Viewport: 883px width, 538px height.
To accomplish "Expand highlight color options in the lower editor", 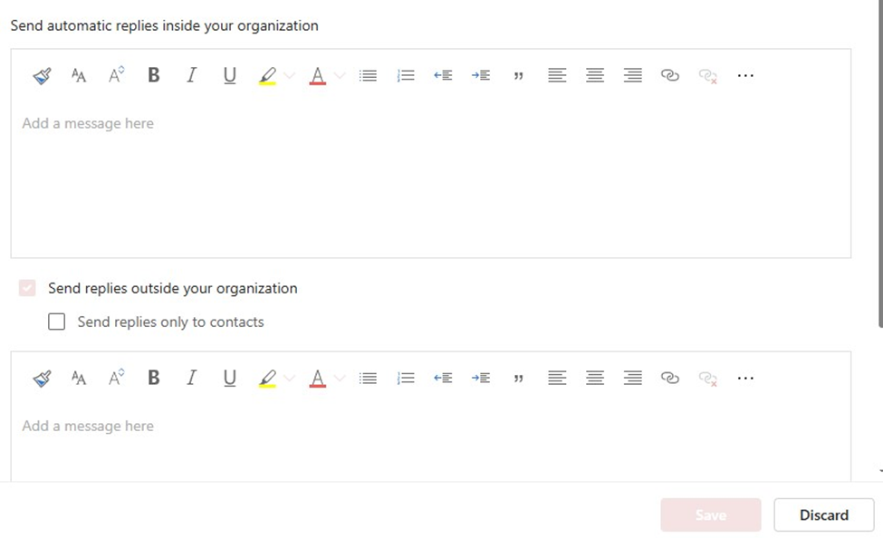I will click(290, 378).
